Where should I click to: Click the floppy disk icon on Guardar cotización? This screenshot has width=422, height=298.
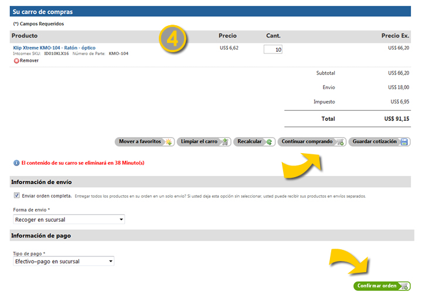pos(404,142)
